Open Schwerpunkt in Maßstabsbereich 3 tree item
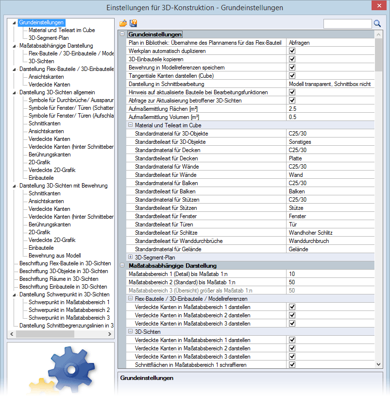The image size is (390, 396). pos(69,318)
